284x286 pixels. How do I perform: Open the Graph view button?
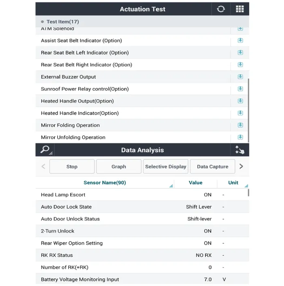pyautogui.click(x=118, y=166)
